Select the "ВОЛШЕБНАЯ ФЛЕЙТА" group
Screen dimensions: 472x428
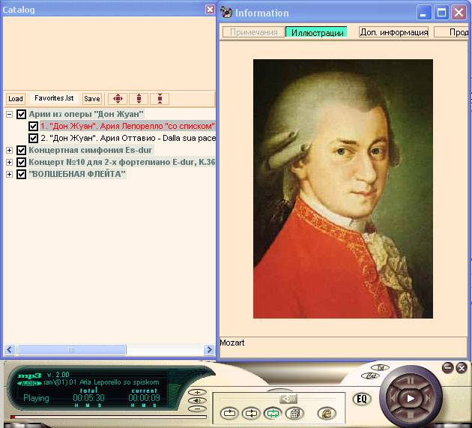point(76,174)
